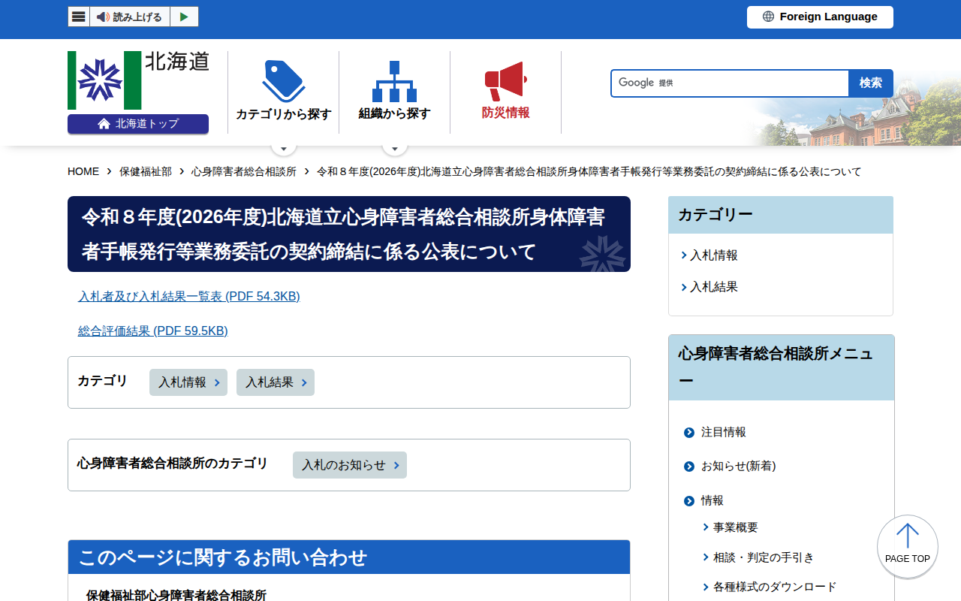Select 入札結果 category tag
The image size is (961, 601).
pos(276,382)
